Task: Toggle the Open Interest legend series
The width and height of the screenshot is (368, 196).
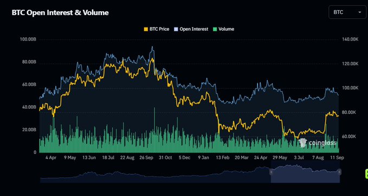Action: pyautogui.click(x=191, y=29)
